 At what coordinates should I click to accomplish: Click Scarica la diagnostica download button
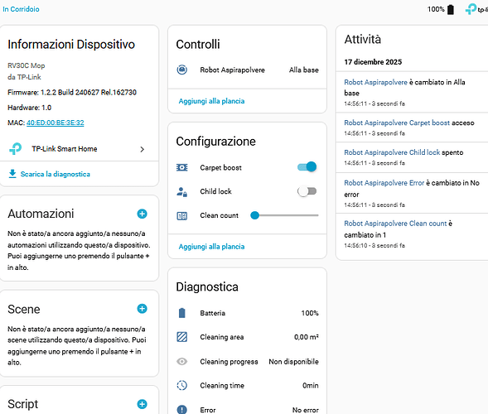[49, 174]
